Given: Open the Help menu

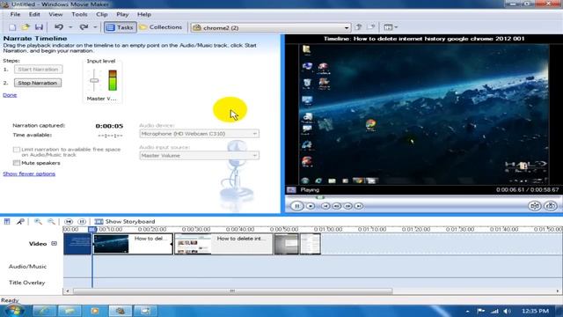Looking at the screenshot, I should tap(144, 14).
